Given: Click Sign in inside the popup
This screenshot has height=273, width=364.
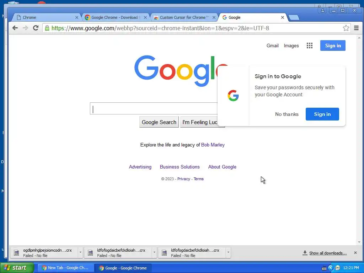Looking at the screenshot, I should pyautogui.click(x=322, y=114).
